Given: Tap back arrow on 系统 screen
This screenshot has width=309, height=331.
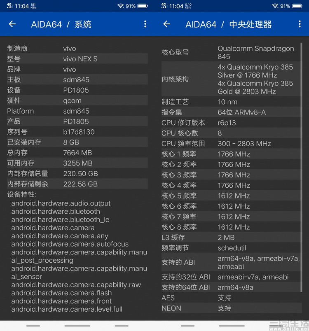Looking at the screenshot, I should point(12,24).
